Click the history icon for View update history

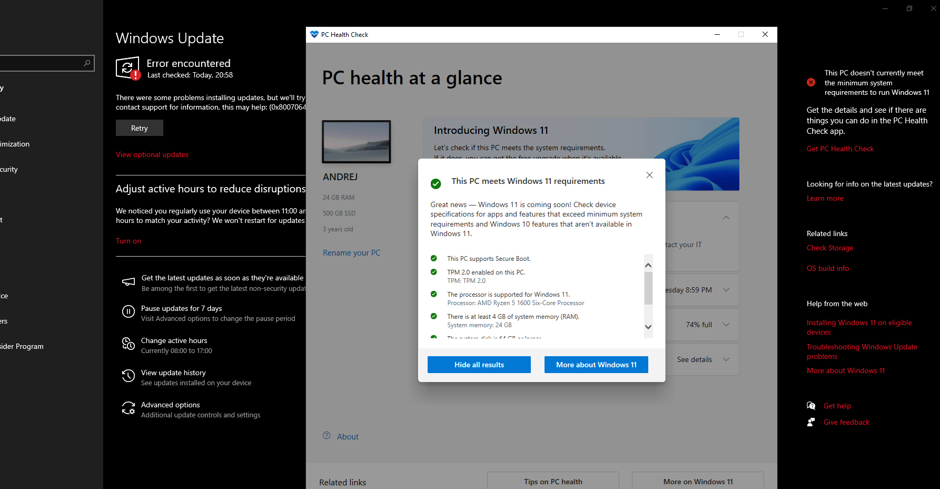click(128, 376)
